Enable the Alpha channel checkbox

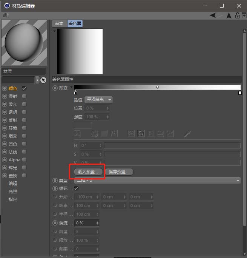24,160
